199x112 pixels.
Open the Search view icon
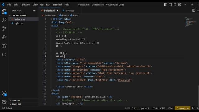pyautogui.click(x=4, y=20)
